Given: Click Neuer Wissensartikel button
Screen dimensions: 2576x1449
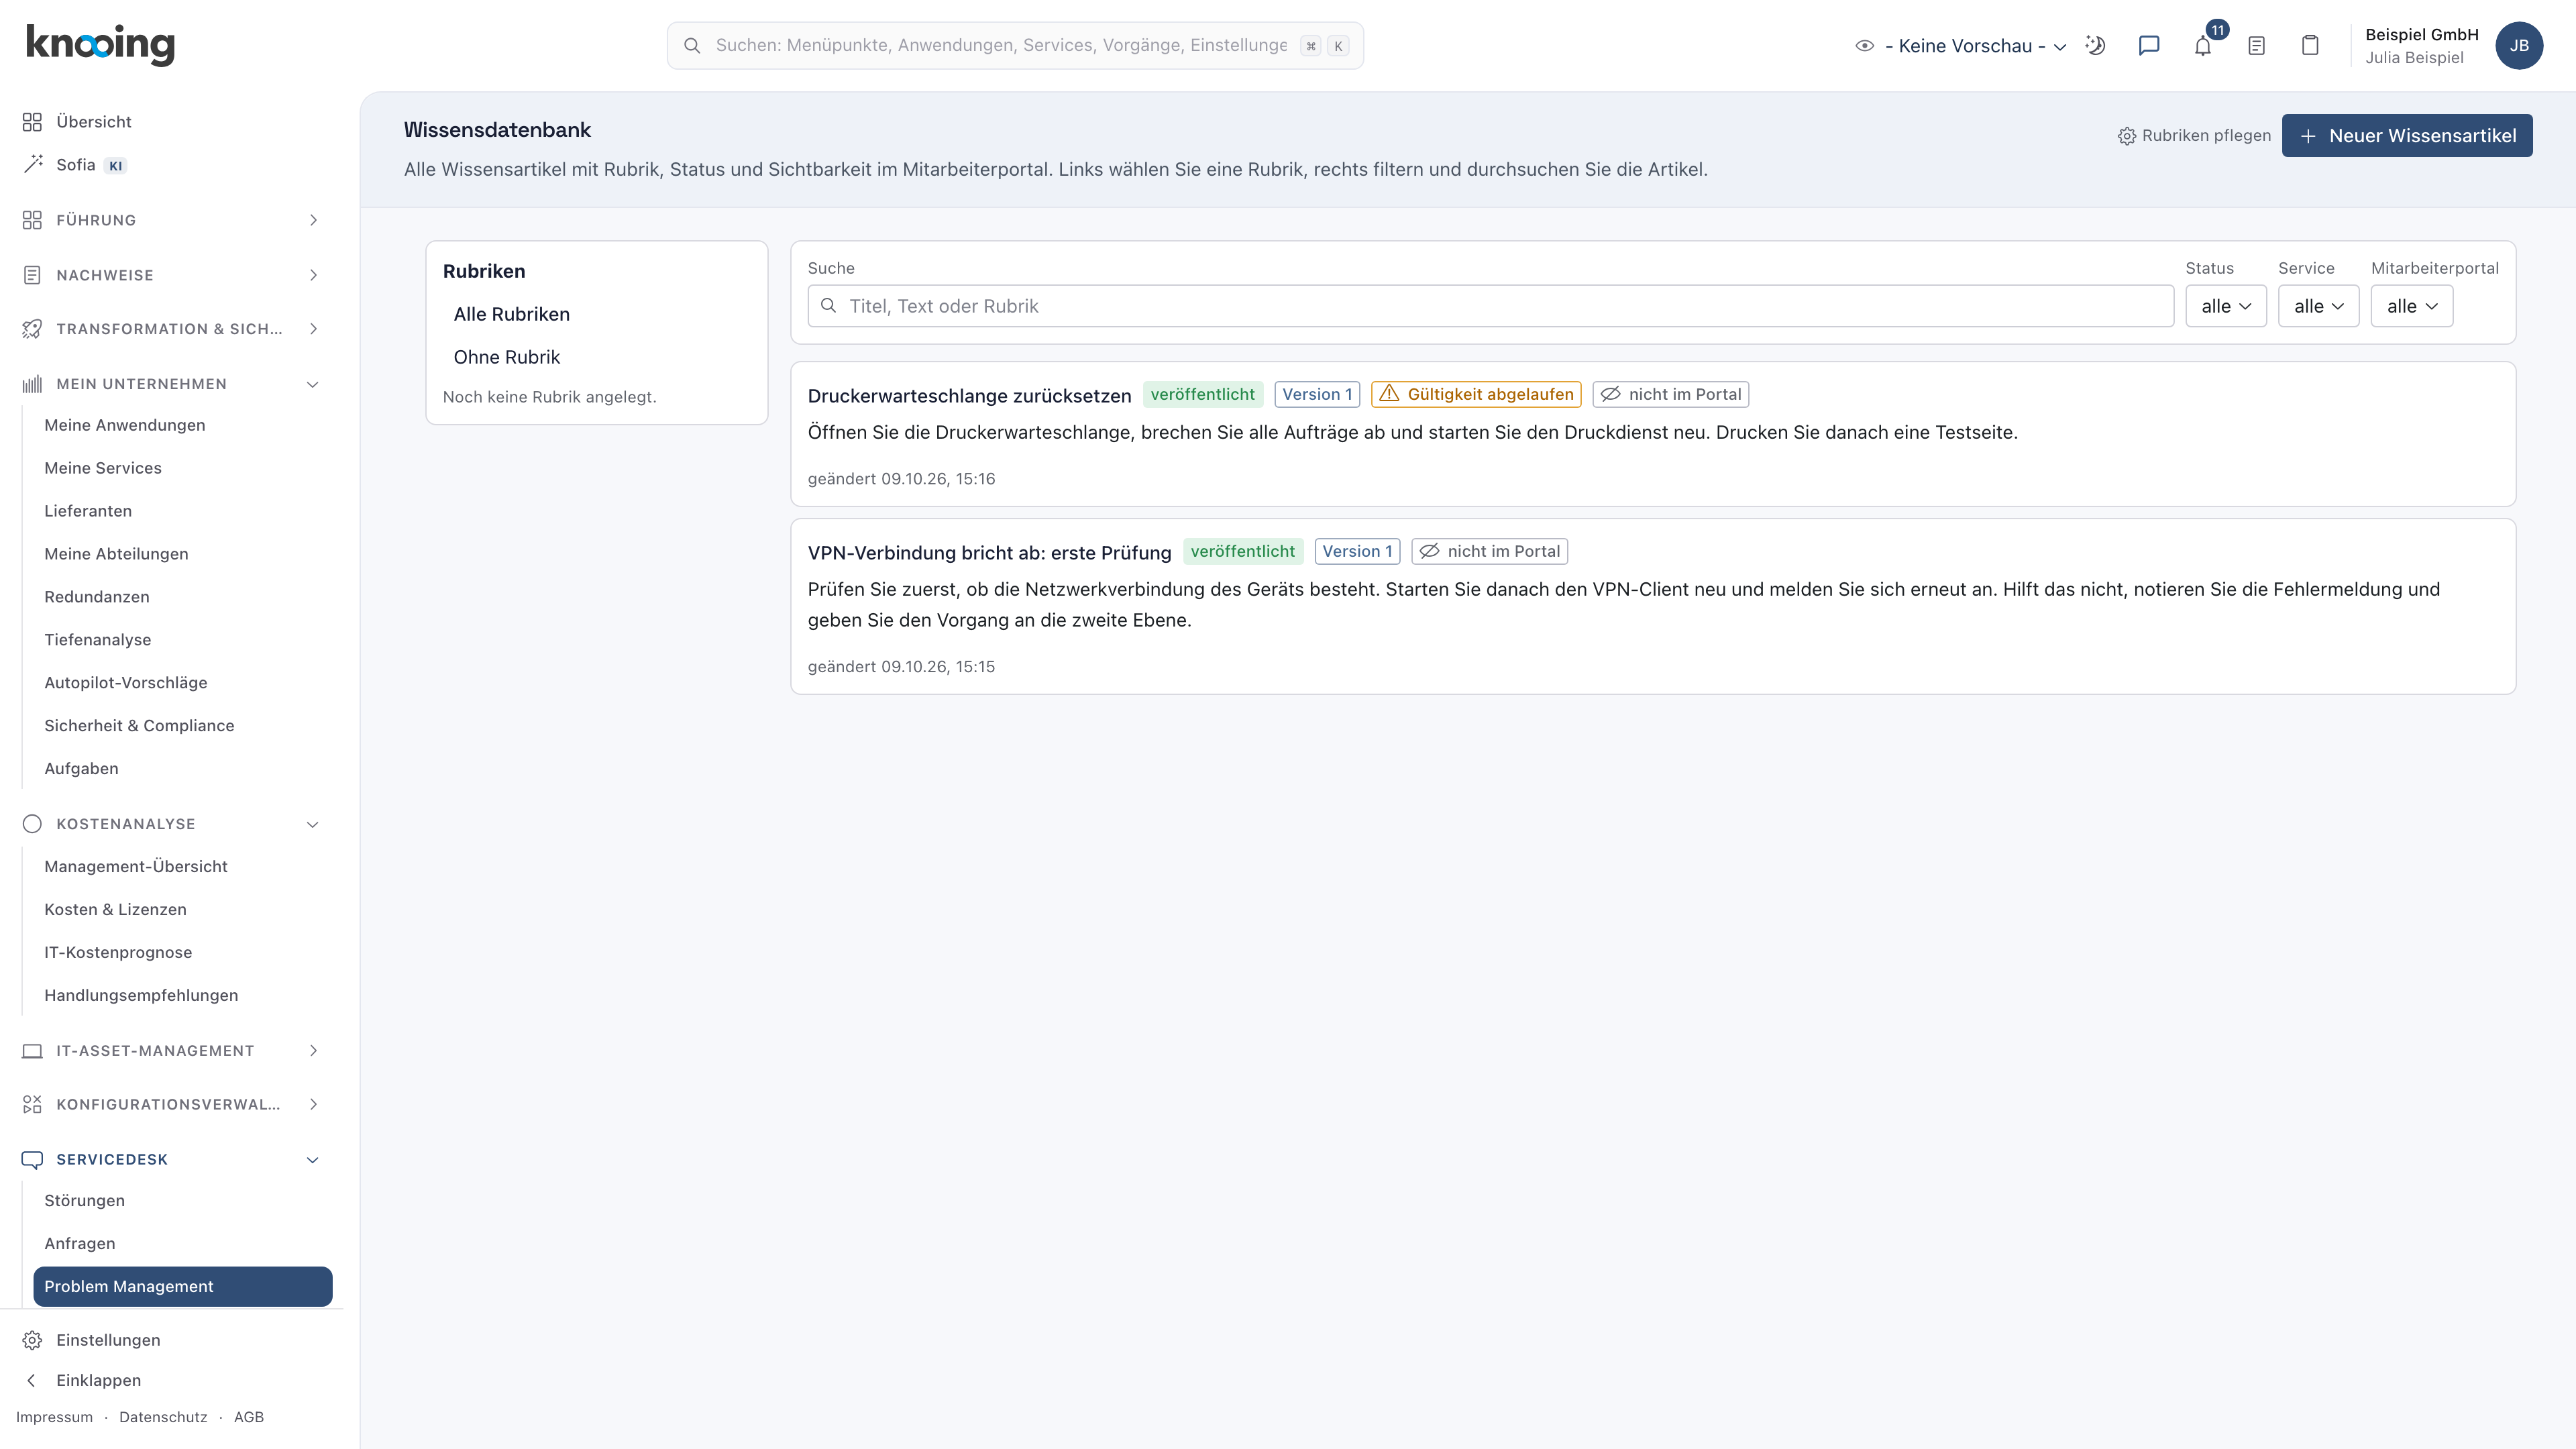Looking at the screenshot, I should pyautogui.click(x=2407, y=136).
